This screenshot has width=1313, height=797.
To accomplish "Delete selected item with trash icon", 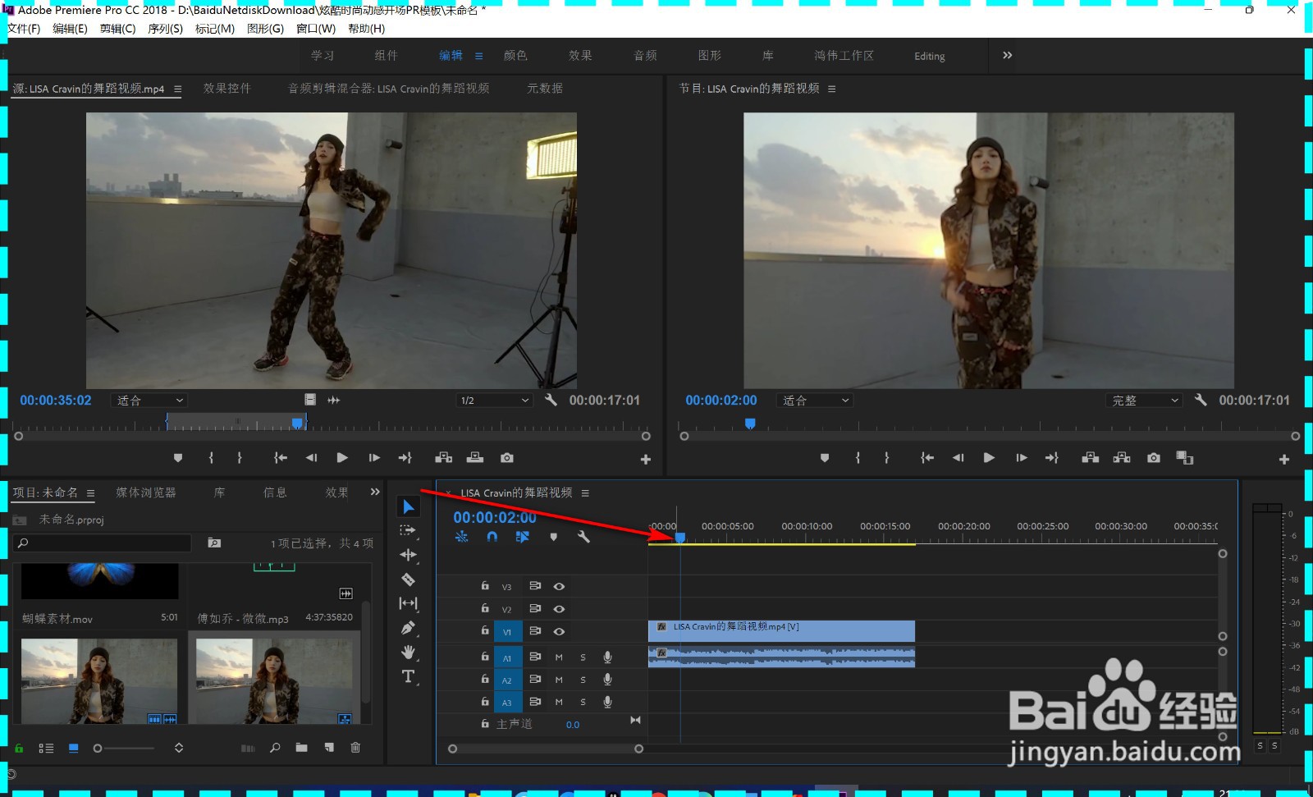I will click(355, 748).
